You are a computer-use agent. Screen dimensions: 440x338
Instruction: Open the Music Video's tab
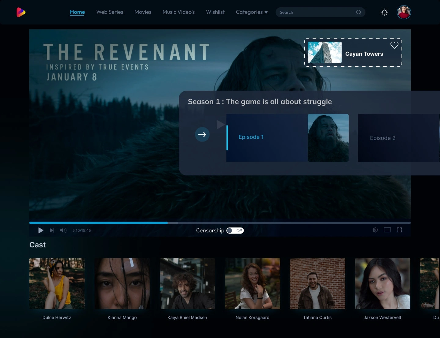tap(178, 12)
